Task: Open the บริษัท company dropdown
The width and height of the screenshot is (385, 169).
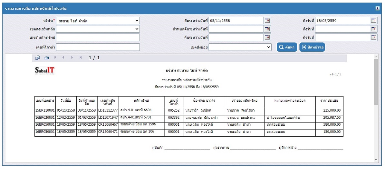Action: tap(98, 21)
